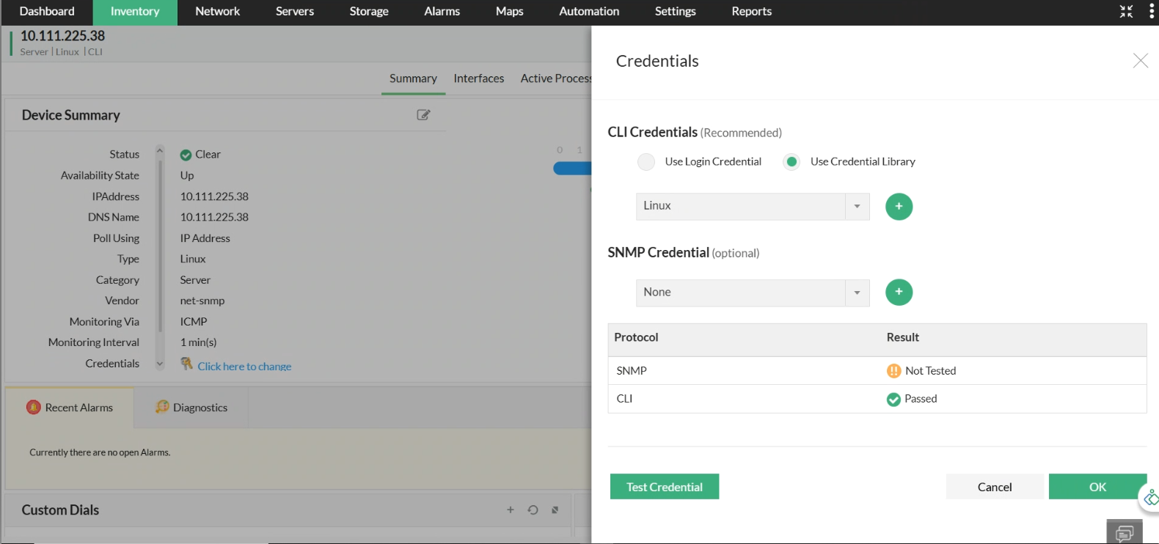Click the Result column header
The image size is (1159, 544).
(x=903, y=337)
